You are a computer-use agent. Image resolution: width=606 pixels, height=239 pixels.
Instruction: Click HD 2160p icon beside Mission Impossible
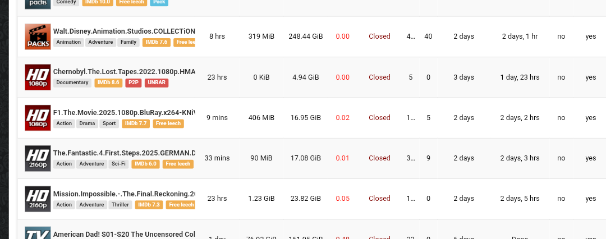(x=38, y=199)
